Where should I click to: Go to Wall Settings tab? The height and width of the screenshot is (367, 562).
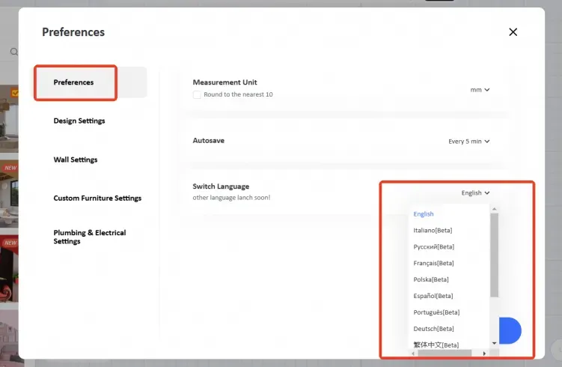[x=76, y=160]
